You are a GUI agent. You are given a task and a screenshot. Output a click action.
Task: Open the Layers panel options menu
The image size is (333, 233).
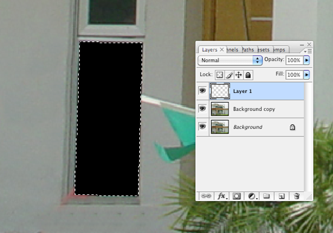tap(308, 51)
